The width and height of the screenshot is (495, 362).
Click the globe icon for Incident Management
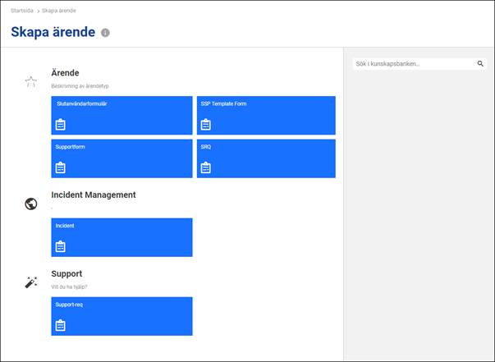click(30, 204)
